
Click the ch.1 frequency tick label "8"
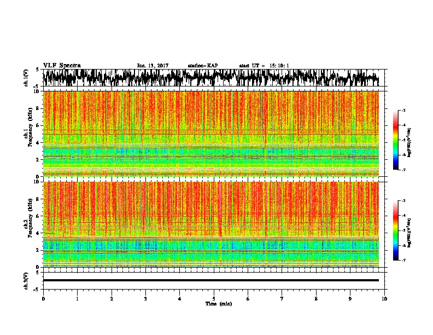click(x=38, y=108)
